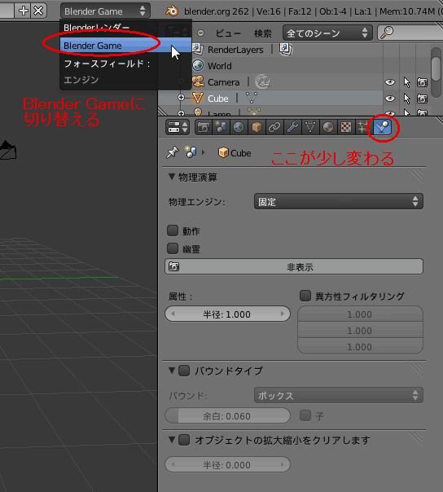
Task: Enable 異方性フィルタリング checkbox
Action: [x=305, y=296]
